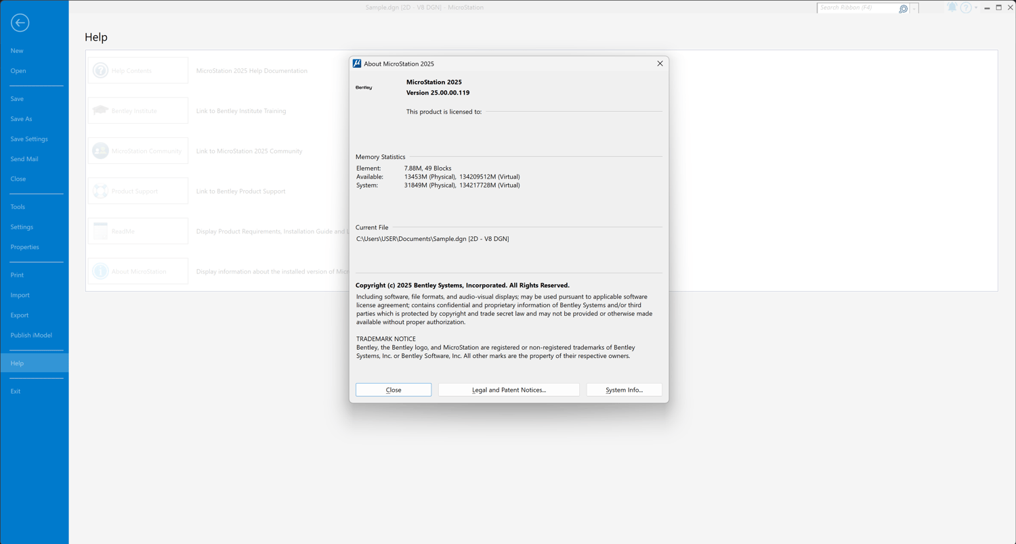Image resolution: width=1016 pixels, height=544 pixels.
Task: Choose Save in the backstage sidebar
Action: 35,99
